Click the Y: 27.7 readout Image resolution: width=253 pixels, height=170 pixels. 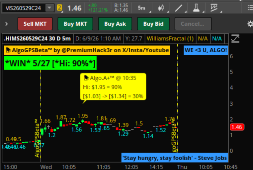pos(134,39)
